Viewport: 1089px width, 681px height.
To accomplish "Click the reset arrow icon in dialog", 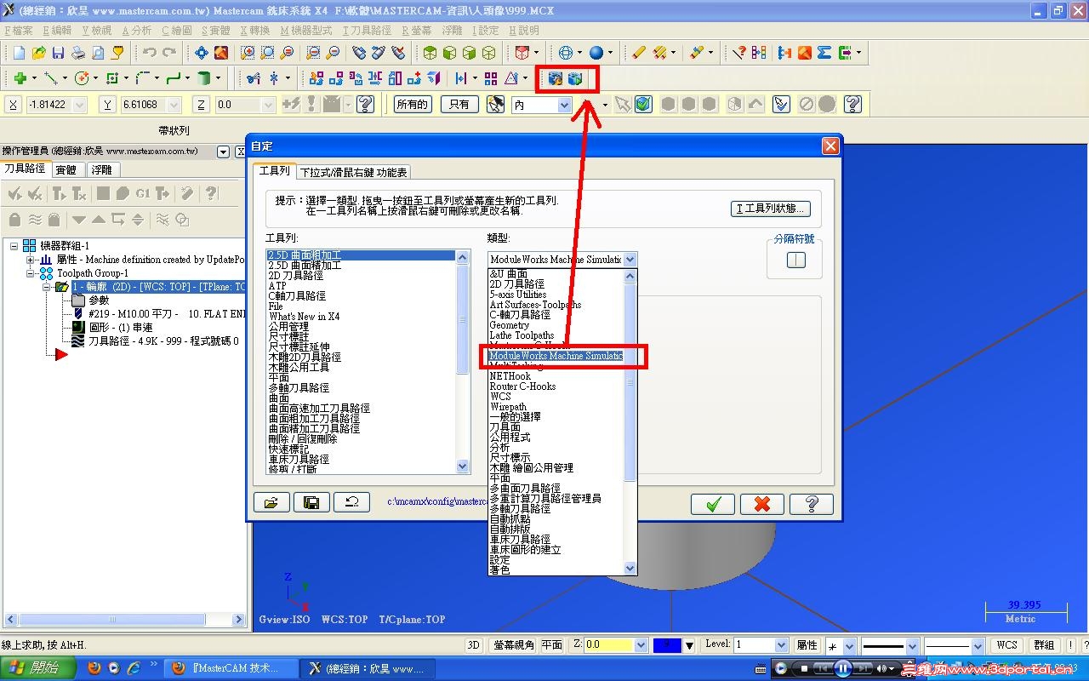I will (x=351, y=503).
